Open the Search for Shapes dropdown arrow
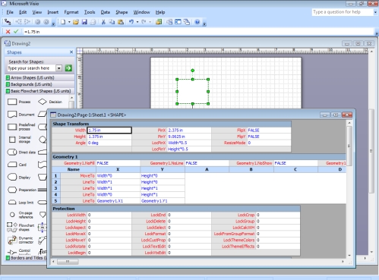This screenshot has width=379, height=280. point(58,68)
